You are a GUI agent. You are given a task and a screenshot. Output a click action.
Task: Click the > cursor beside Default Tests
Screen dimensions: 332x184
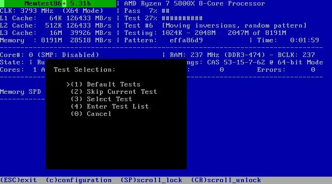[68, 84]
